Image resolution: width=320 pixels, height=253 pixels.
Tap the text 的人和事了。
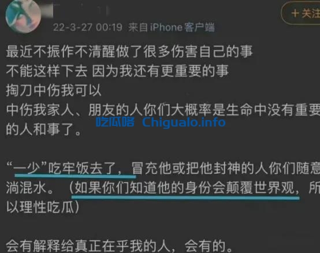point(44,129)
